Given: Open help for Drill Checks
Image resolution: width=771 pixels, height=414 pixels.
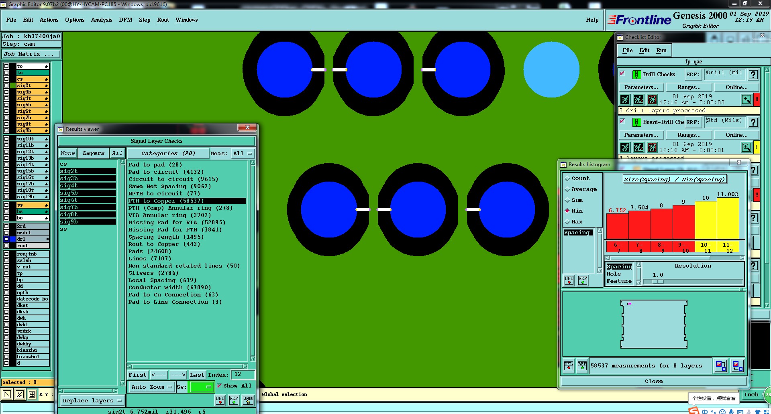Looking at the screenshot, I should click(753, 75).
